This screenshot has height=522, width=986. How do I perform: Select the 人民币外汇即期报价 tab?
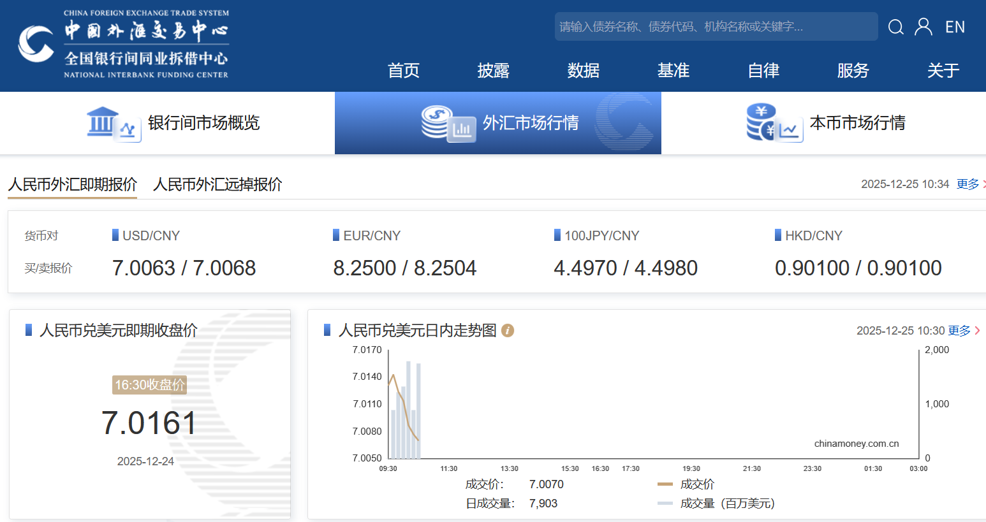pos(72,184)
